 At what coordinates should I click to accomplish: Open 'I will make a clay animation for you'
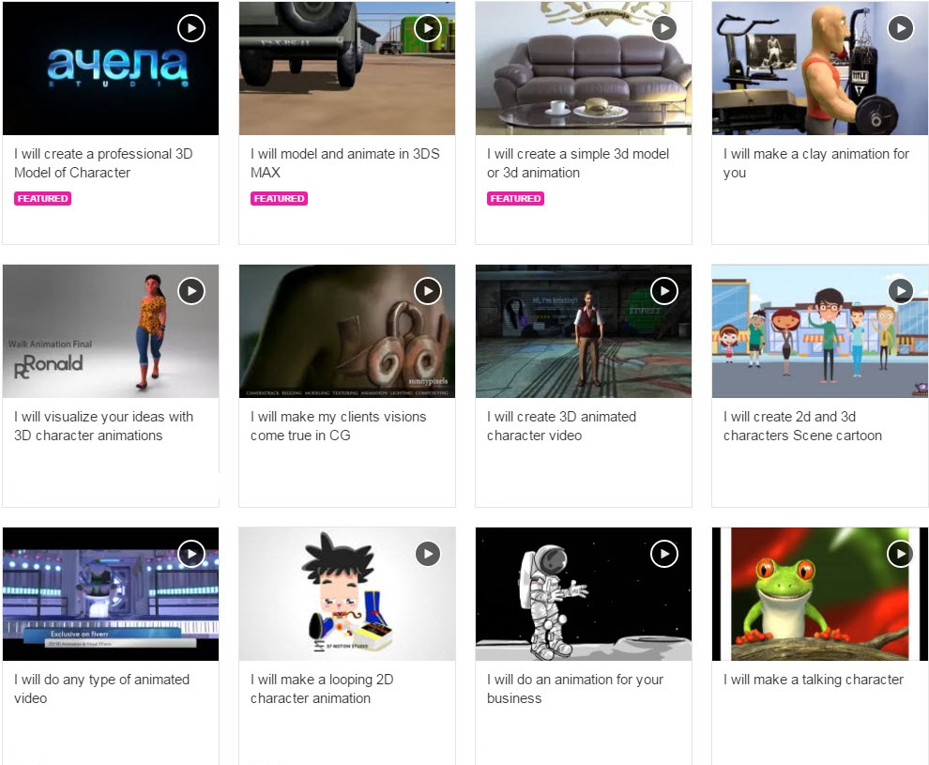(x=815, y=163)
